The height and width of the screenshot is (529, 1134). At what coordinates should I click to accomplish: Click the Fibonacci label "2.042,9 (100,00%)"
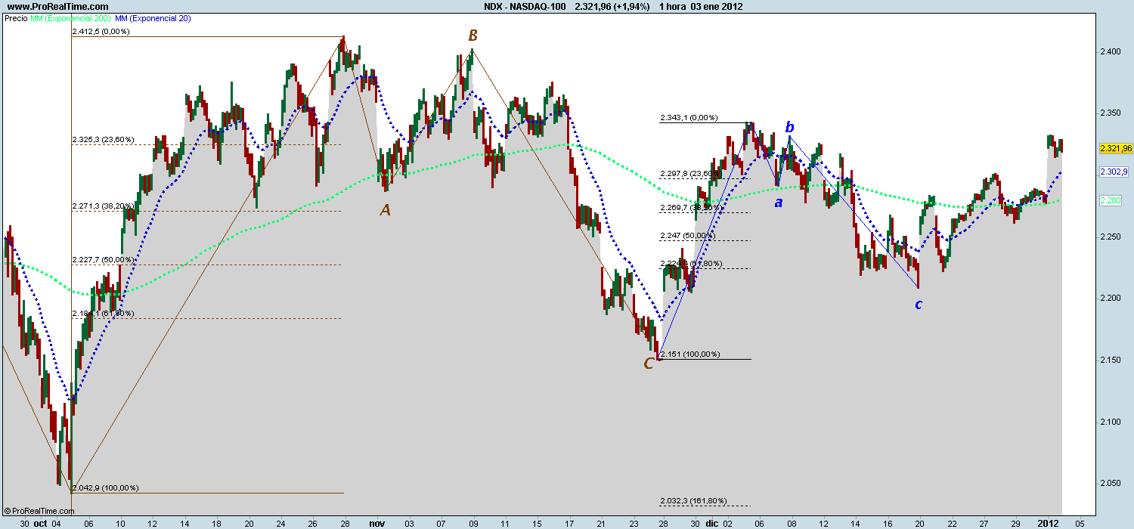point(106,487)
